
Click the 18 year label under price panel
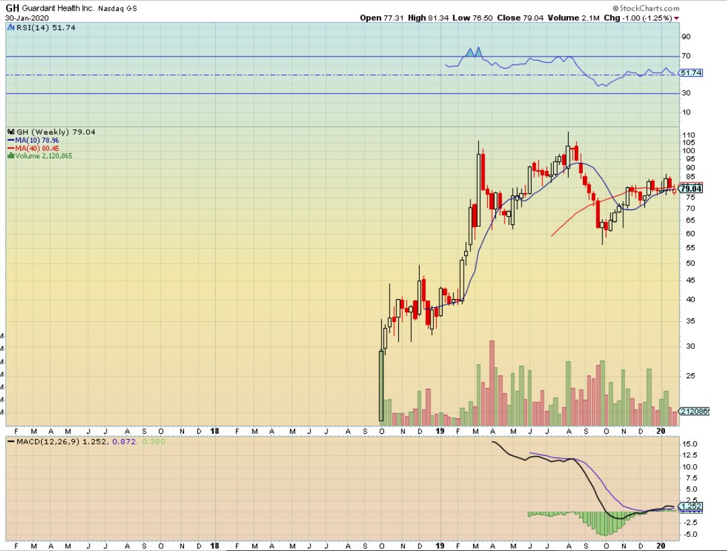[x=214, y=431]
